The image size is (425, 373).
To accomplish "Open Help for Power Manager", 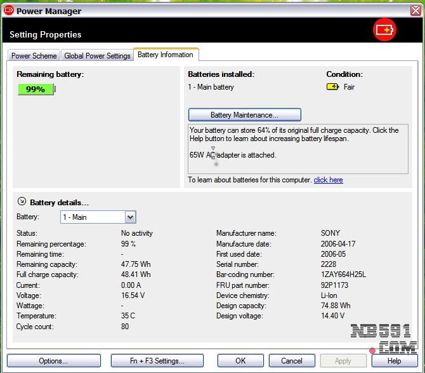I will (394, 360).
